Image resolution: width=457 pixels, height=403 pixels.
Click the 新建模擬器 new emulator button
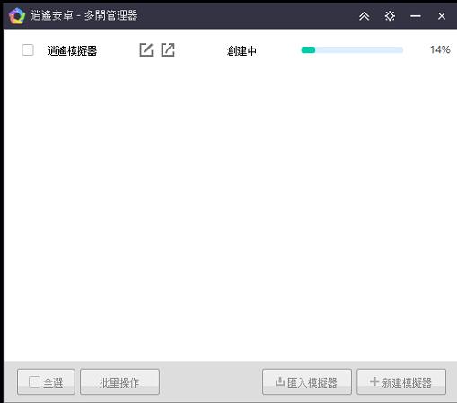(401, 381)
